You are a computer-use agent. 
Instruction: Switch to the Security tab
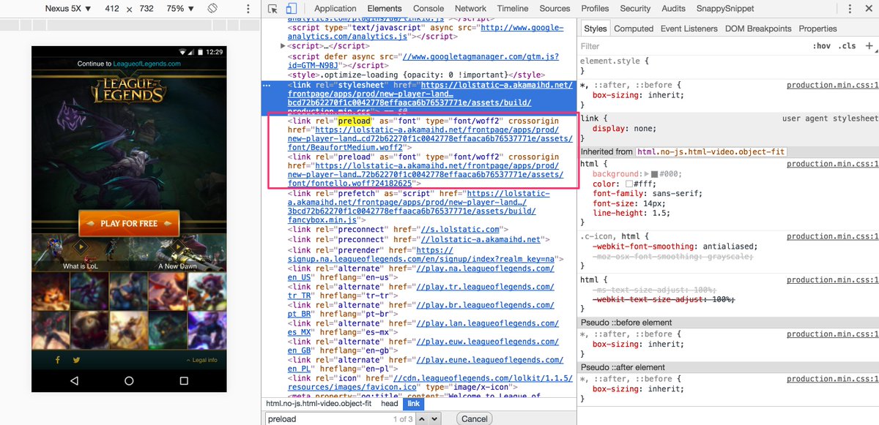tap(635, 9)
